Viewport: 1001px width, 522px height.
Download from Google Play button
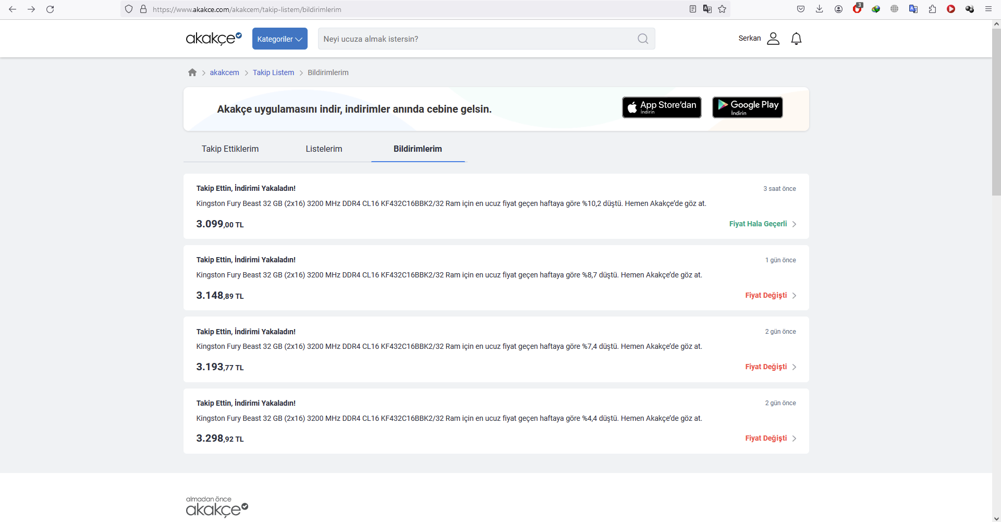coord(747,107)
